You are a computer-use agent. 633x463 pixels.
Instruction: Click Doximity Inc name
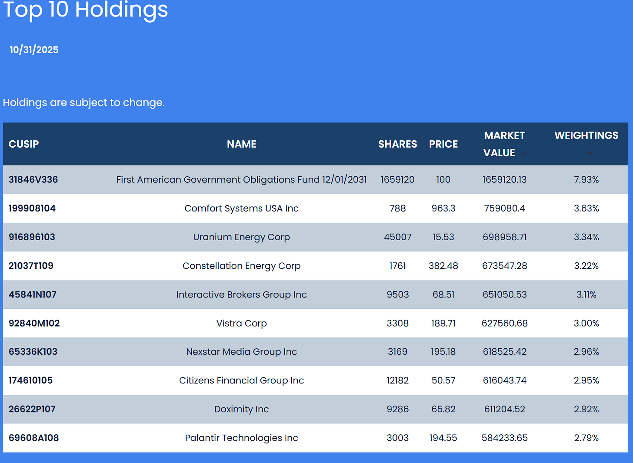click(242, 409)
